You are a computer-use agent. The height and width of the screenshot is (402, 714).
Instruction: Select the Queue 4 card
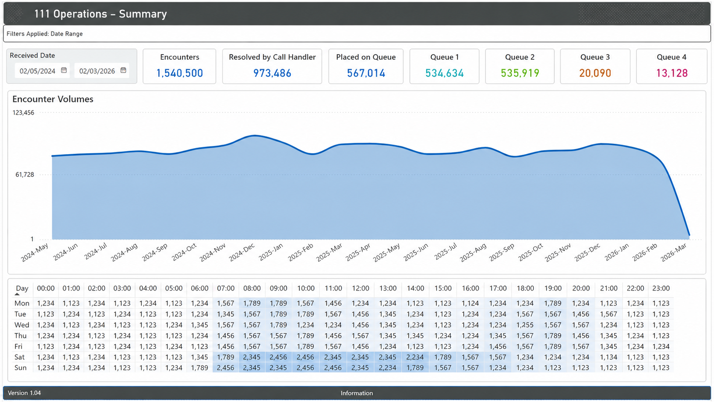672,66
